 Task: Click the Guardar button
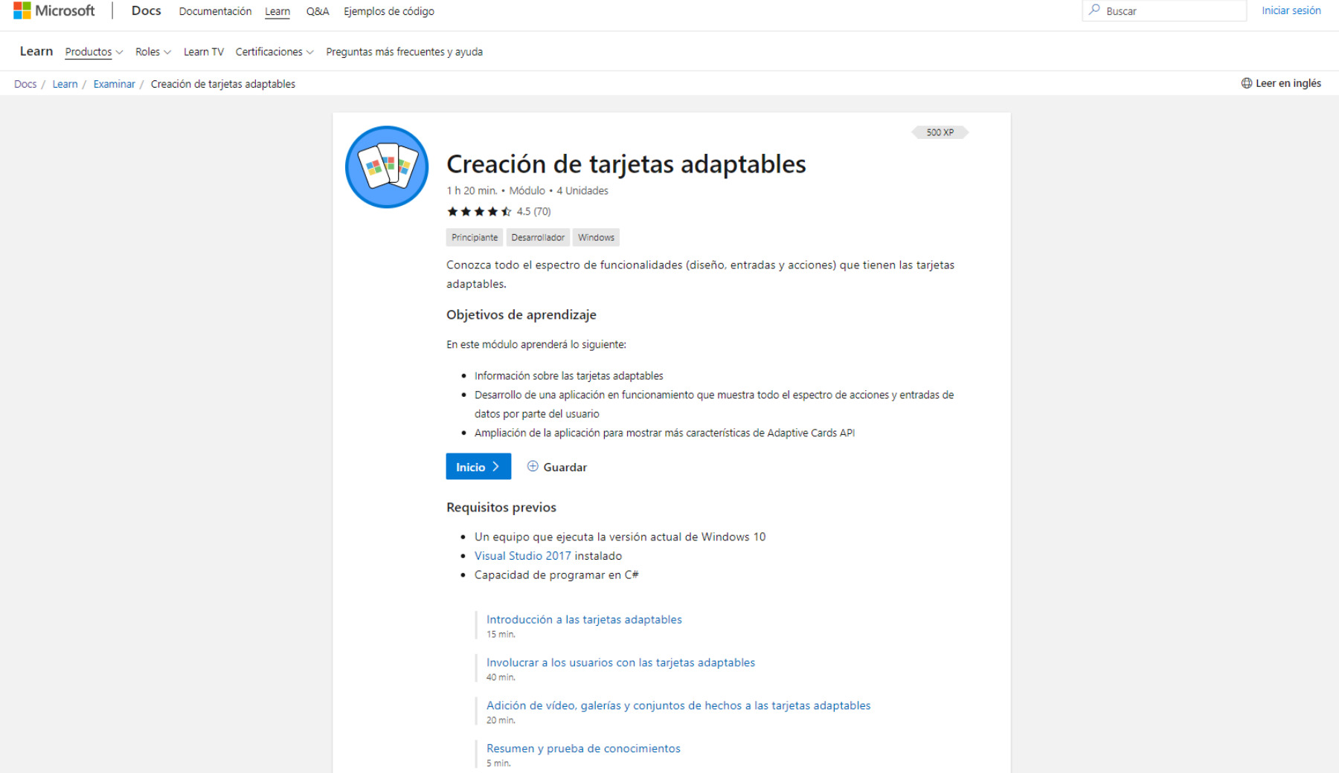[557, 467]
